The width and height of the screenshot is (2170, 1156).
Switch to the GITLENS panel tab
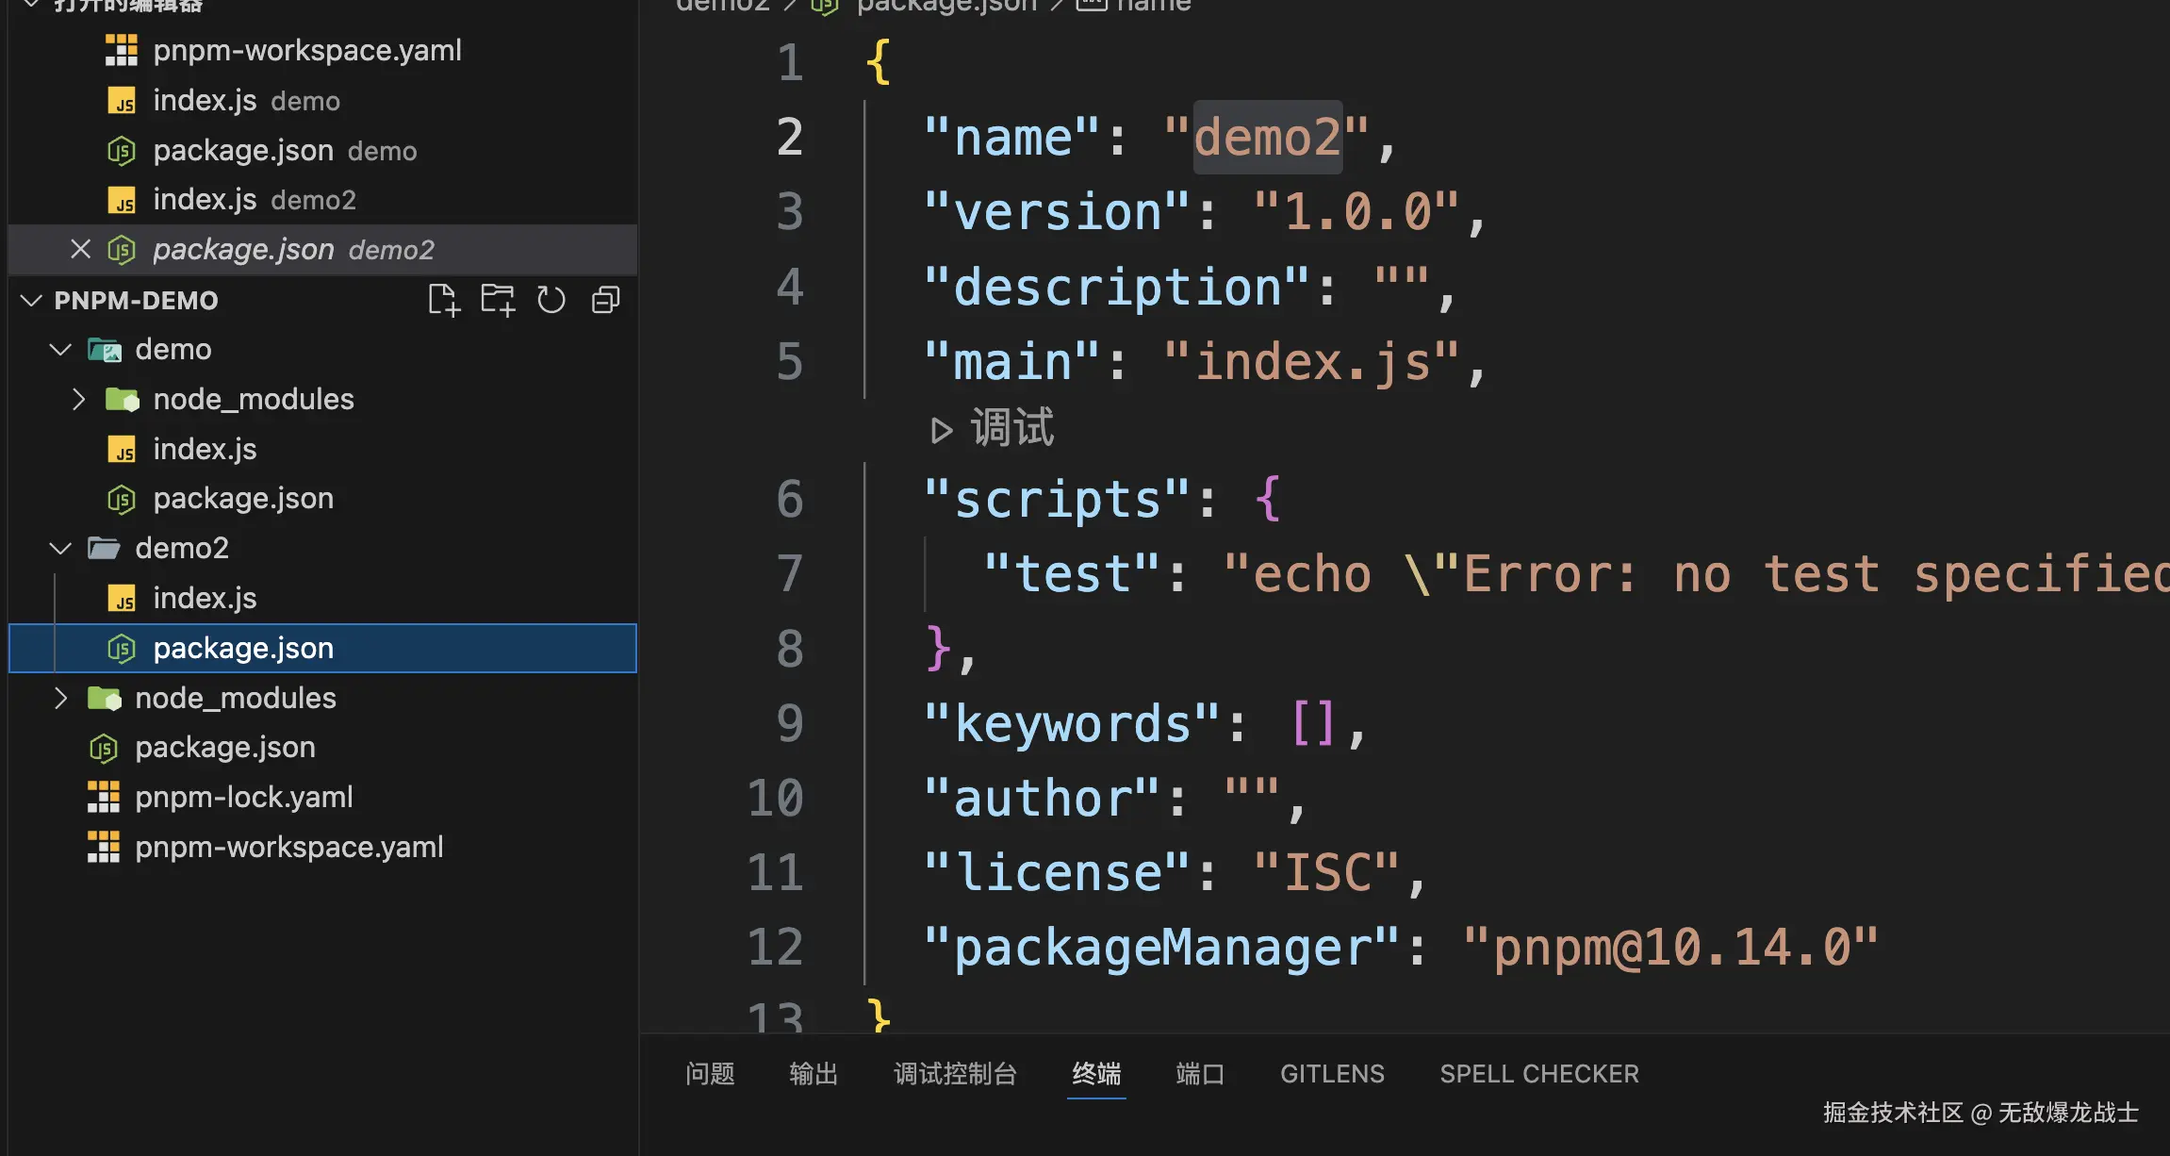1331,1073
